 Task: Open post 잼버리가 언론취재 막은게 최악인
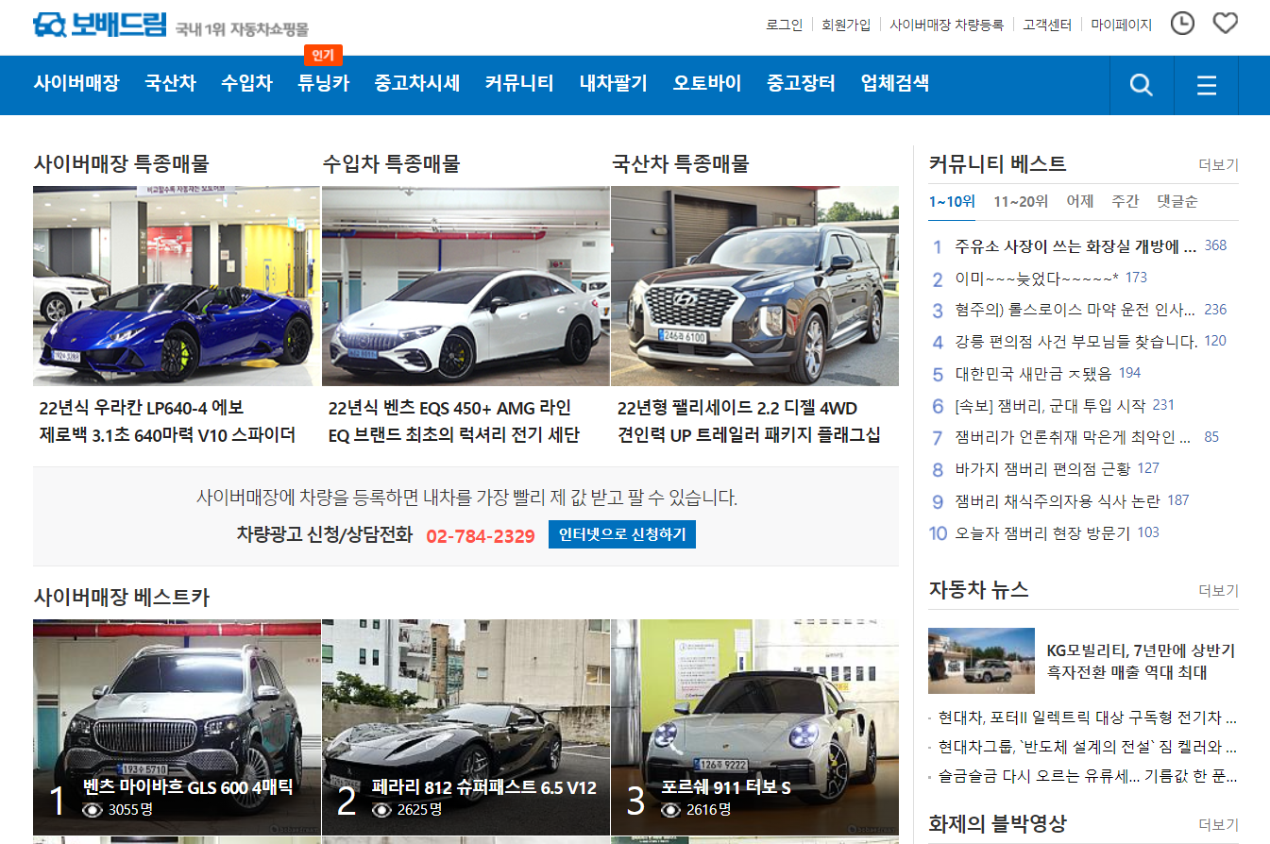tap(1073, 438)
